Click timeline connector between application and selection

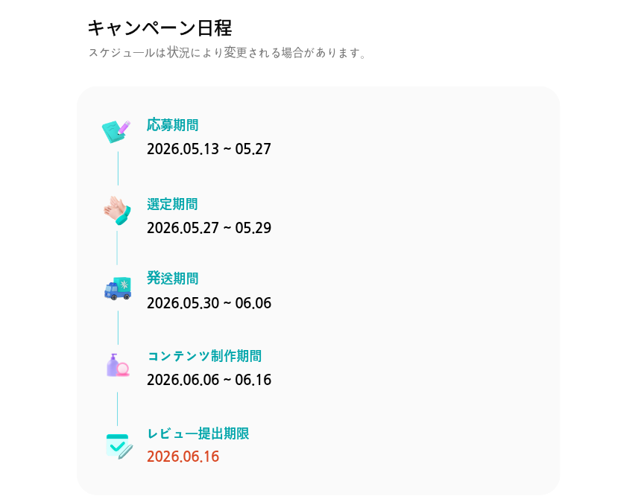pyautogui.click(x=119, y=168)
